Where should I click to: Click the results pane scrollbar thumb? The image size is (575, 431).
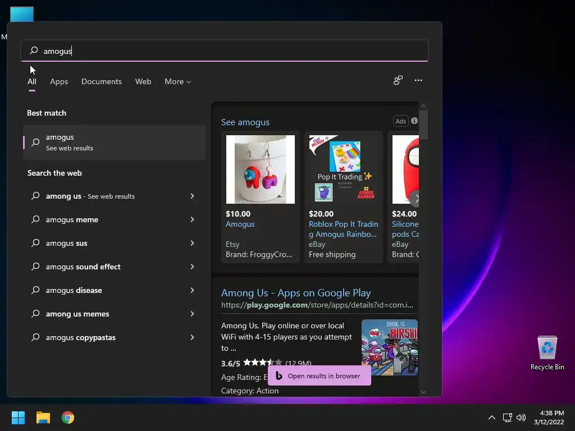coord(423,124)
